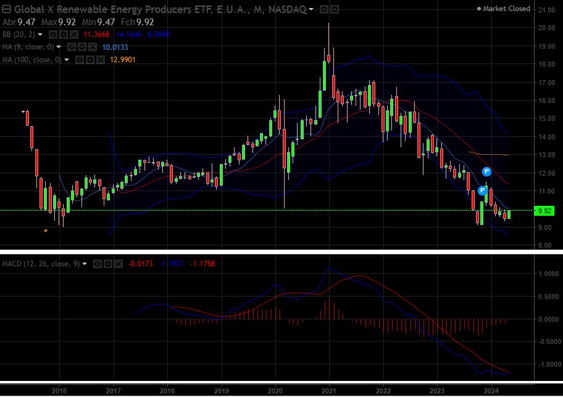
Task: Open the MACD indicator settings gear
Action: [107, 263]
